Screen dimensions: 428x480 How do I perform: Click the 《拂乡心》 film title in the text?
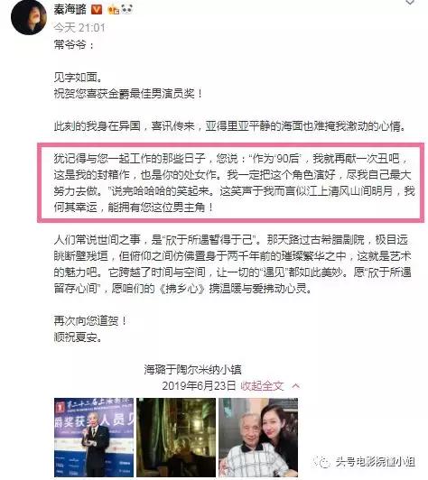(181, 289)
